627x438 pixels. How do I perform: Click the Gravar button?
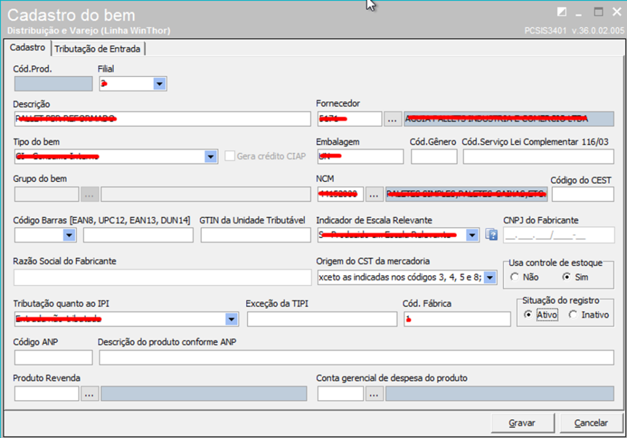coord(522,423)
